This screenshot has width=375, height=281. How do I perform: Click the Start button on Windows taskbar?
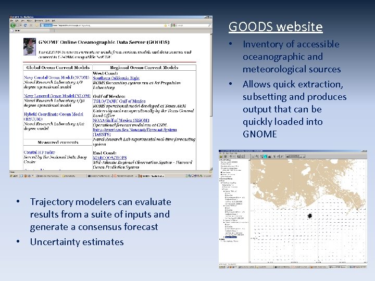coord(14,176)
